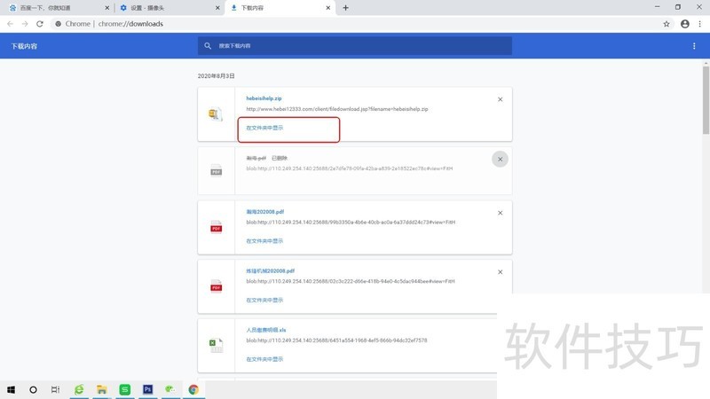Click the Excel file icon
This screenshot has width=710, height=399.
216,345
